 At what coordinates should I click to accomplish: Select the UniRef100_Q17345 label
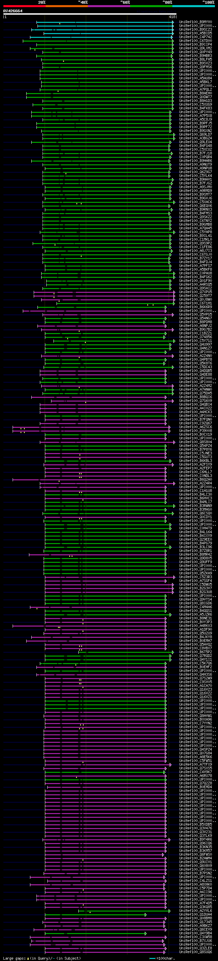tap(195, 922)
